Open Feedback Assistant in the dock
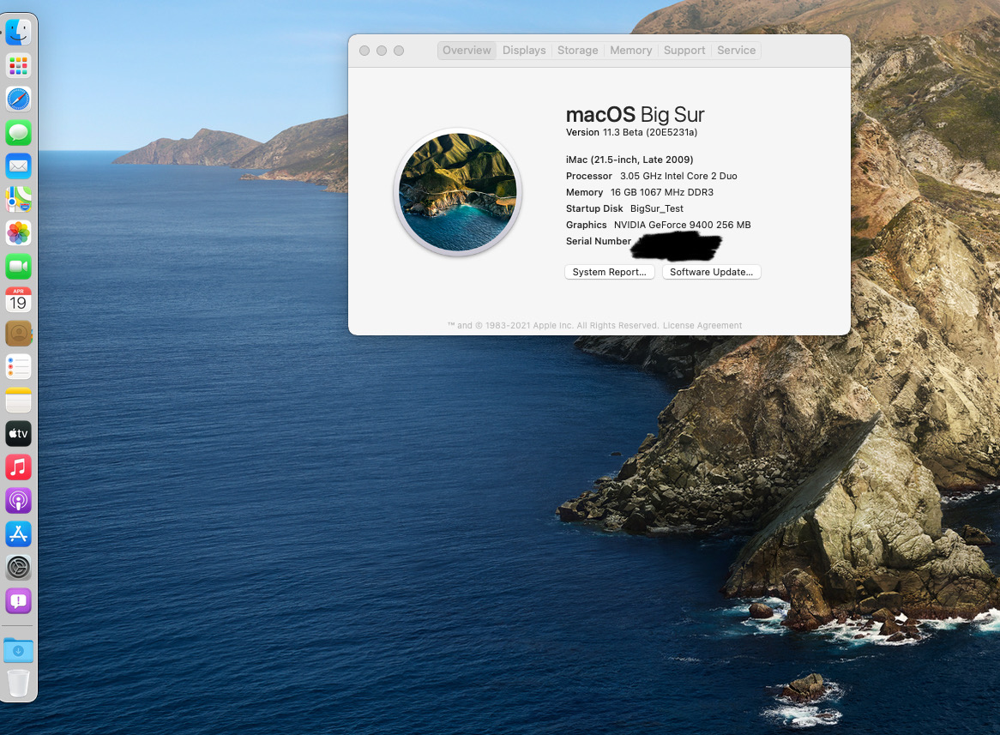 pos(19,601)
